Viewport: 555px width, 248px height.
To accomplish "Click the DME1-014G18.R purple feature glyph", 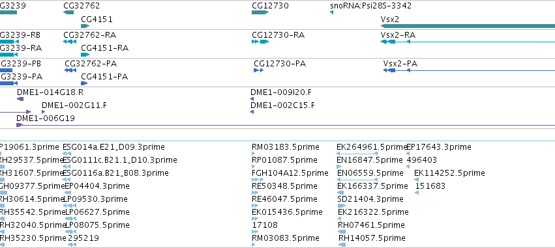I will click(20, 99).
